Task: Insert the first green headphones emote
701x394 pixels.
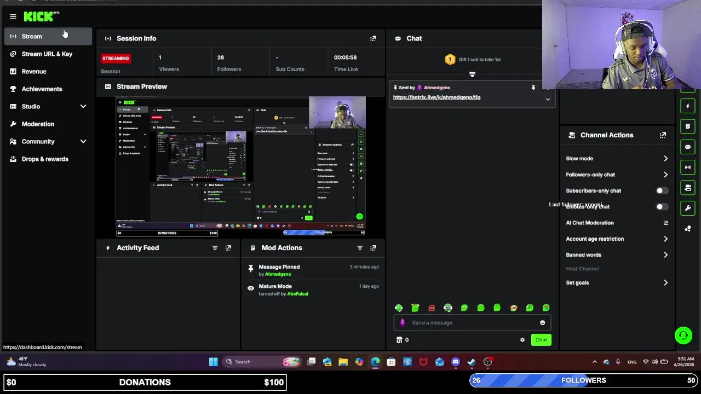Action: pyautogui.click(x=399, y=308)
